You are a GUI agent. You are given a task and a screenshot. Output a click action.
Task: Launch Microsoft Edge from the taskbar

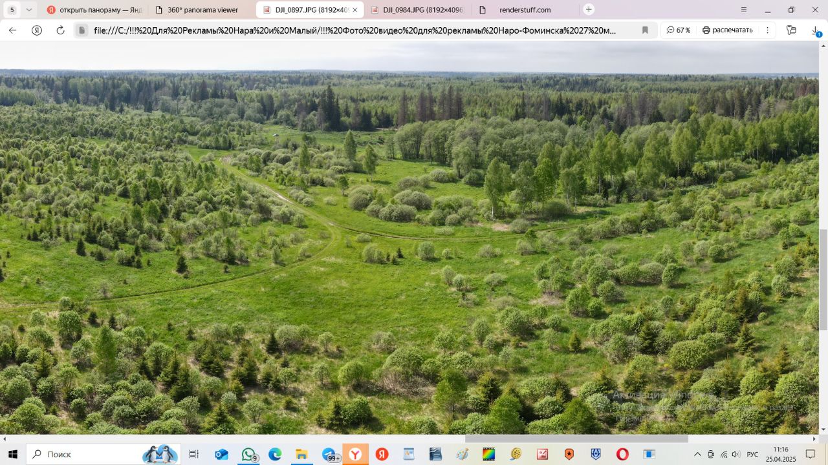pyautogui.click(x=275, y=454)
